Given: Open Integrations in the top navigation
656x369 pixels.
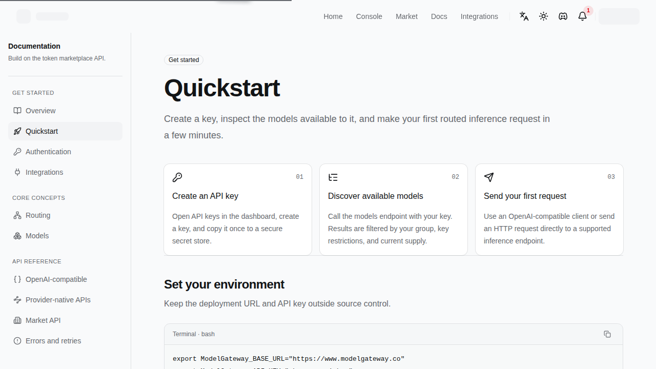Looking at the screenshot, I should [x=479, y=16].
